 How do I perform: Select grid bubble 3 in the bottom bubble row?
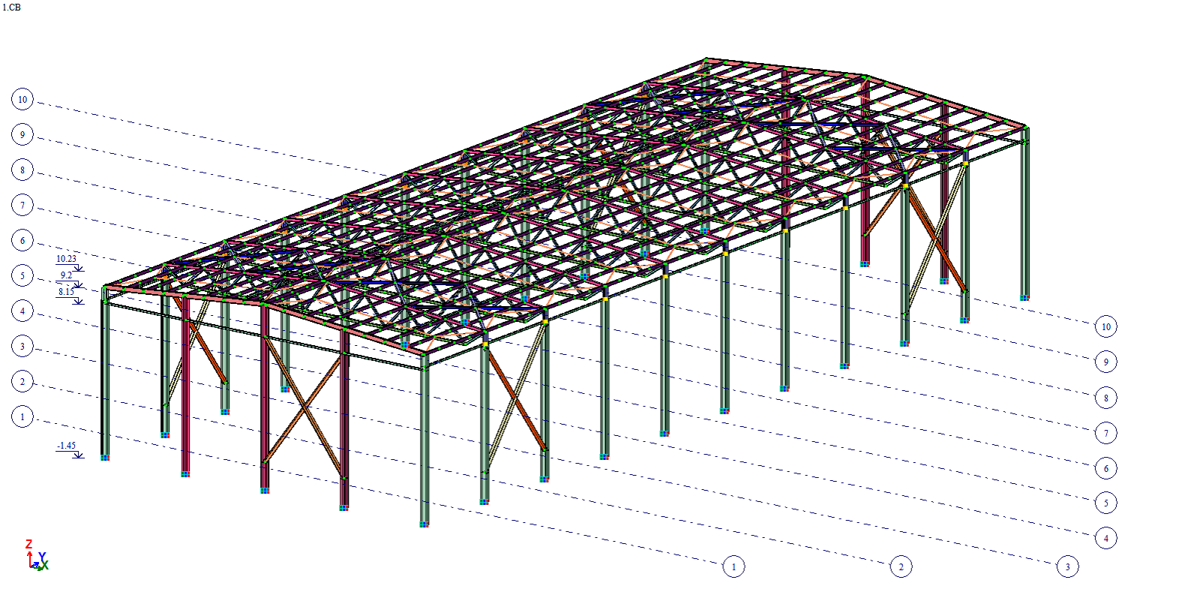tap(1067, 566)
